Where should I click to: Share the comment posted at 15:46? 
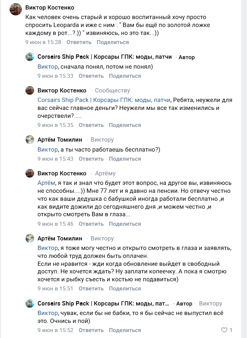click(125, 224)
